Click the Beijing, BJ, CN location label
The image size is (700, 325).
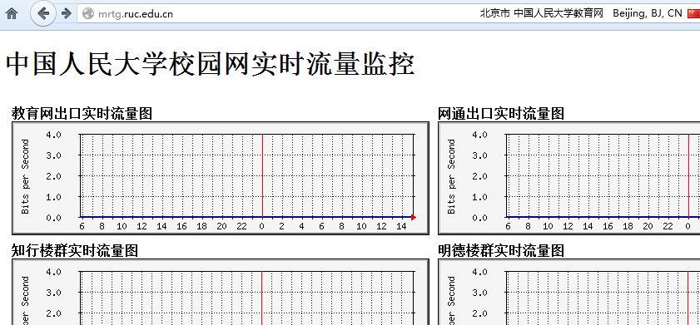(648, 13)
